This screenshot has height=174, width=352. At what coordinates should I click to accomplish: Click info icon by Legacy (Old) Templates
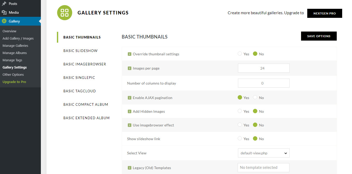click(x=129, y=168)
